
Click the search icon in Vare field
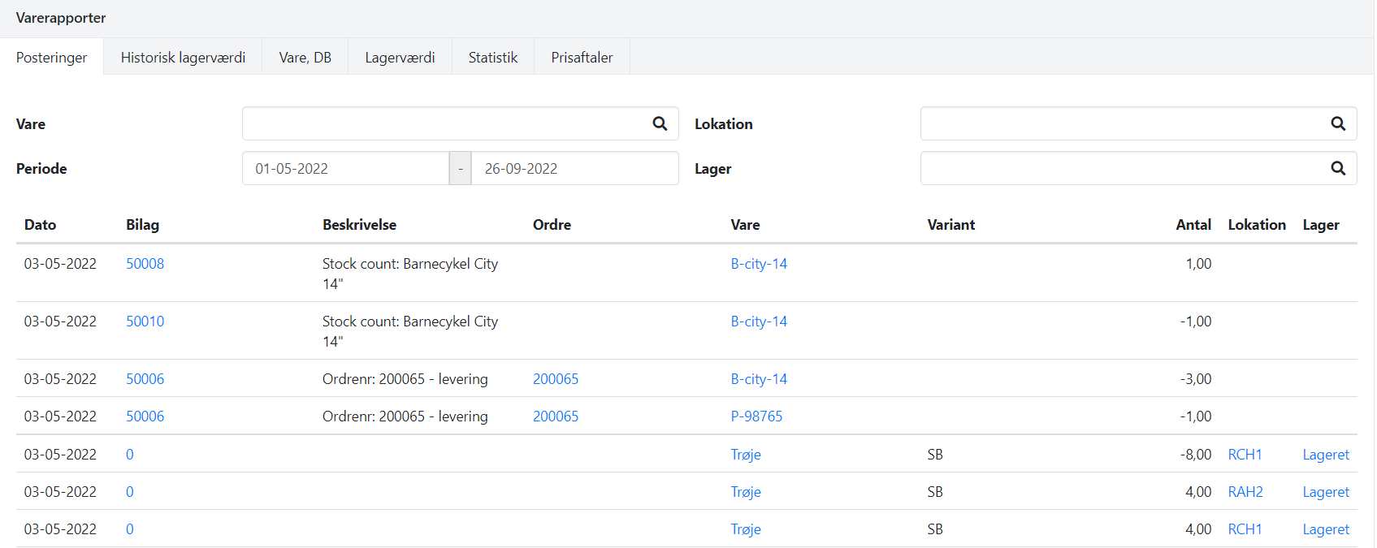660,123
